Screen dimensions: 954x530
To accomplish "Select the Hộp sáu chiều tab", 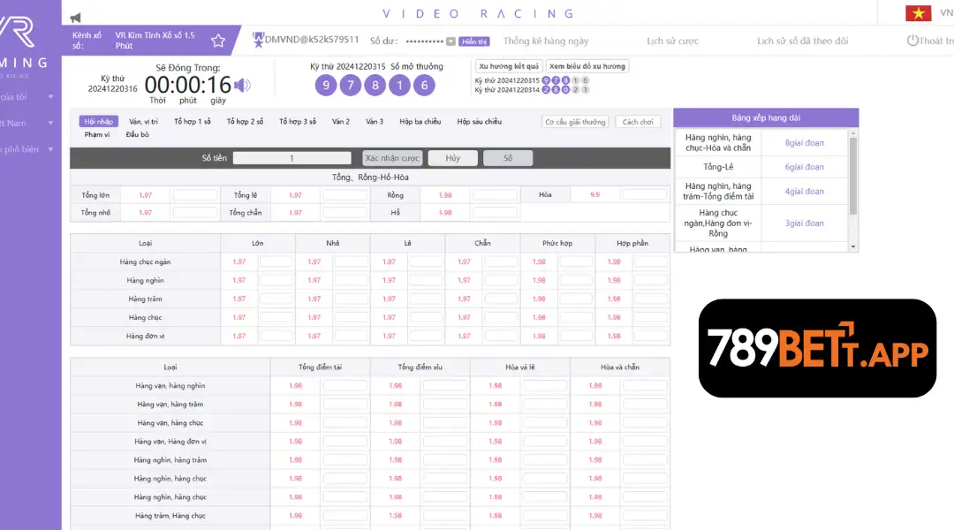I will tap(480, 122).
